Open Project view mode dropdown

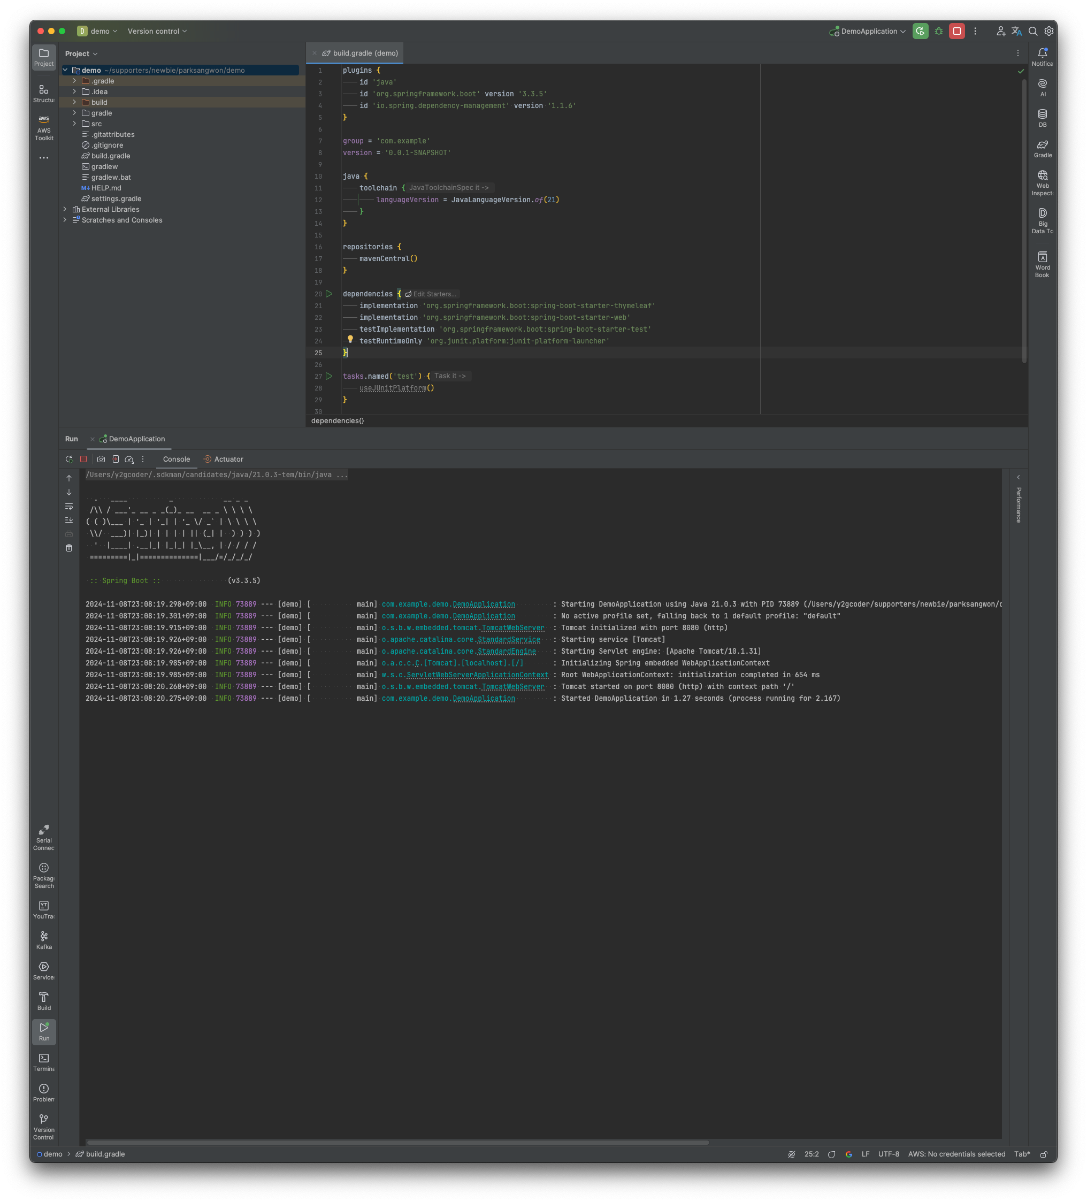tap(81, 53)
